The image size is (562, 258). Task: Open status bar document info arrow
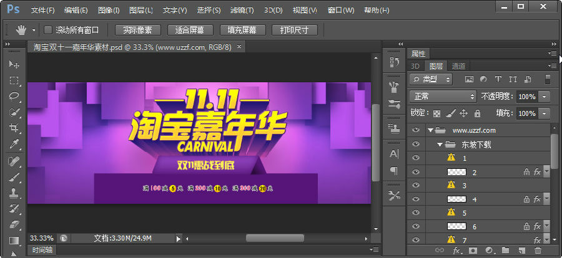(x=178, y=239)
